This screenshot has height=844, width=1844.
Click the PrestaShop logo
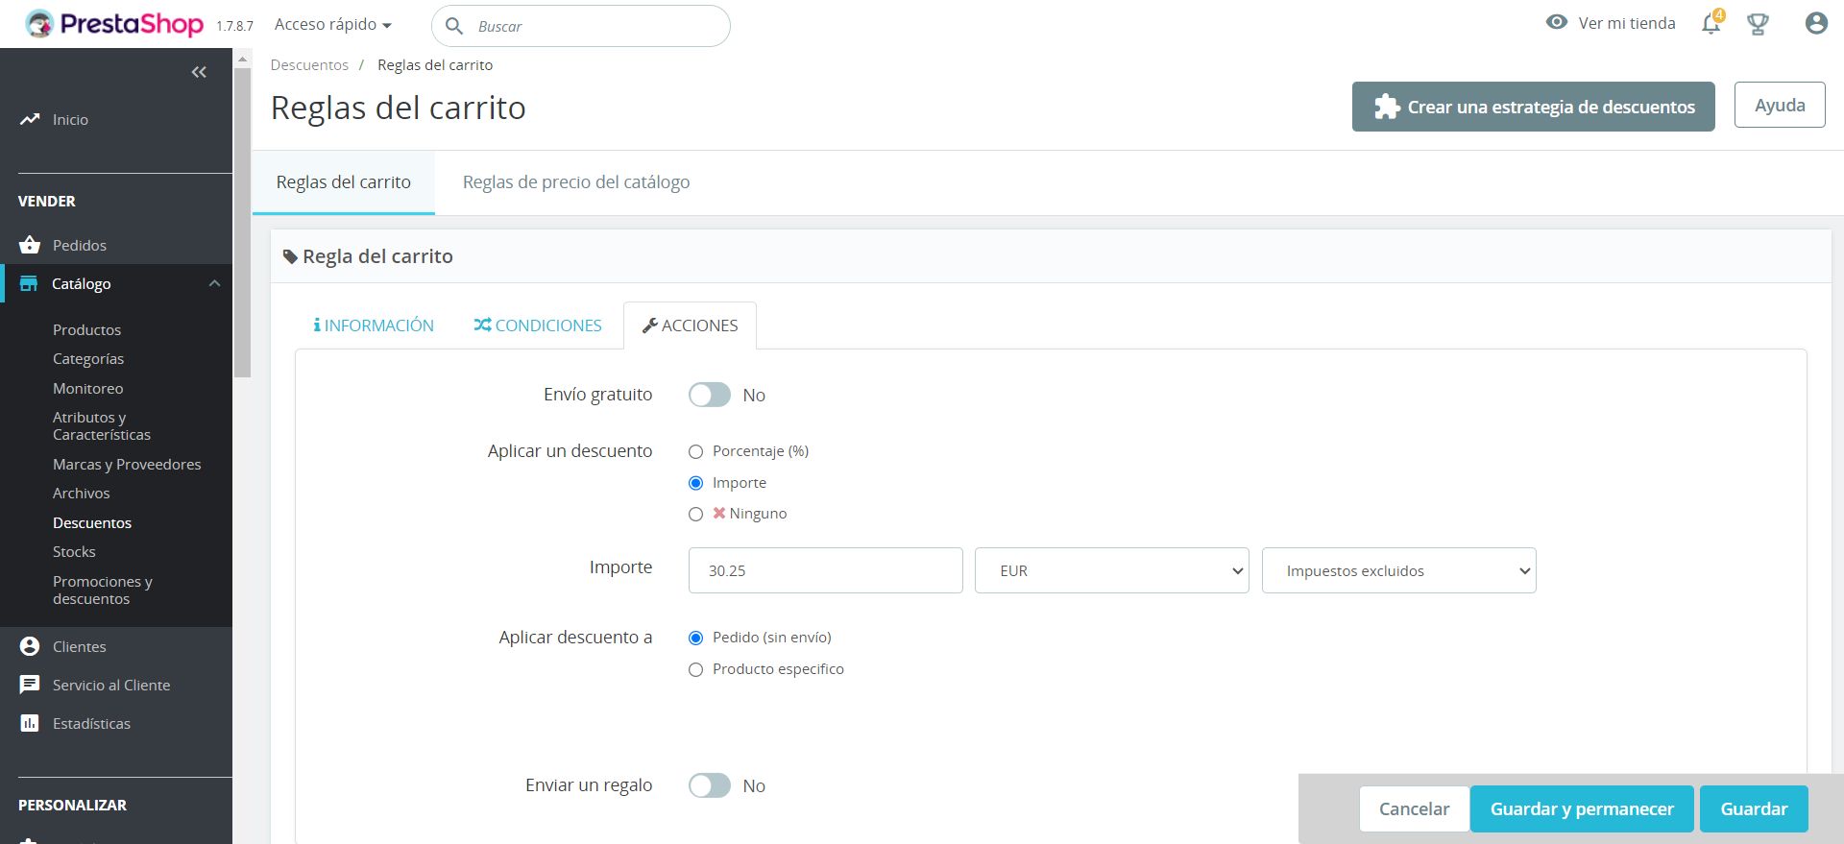[x=114, y=24]
